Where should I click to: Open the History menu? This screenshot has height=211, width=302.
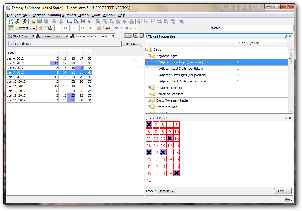click(84, 15)
